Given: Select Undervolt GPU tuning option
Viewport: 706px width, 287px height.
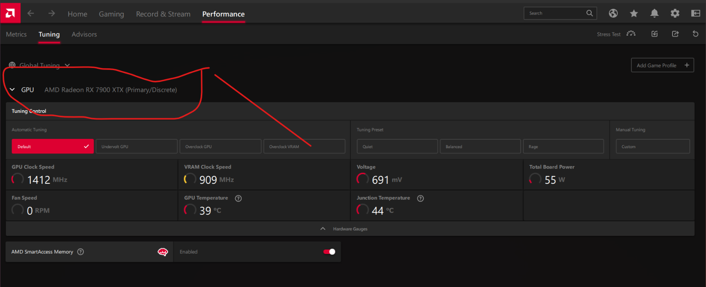Looking at the screenshot, I should pyautogui.click(x=136, y=146).
